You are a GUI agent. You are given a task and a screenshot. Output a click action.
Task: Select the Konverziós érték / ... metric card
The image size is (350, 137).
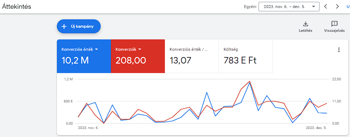click(x=192, y=56)
